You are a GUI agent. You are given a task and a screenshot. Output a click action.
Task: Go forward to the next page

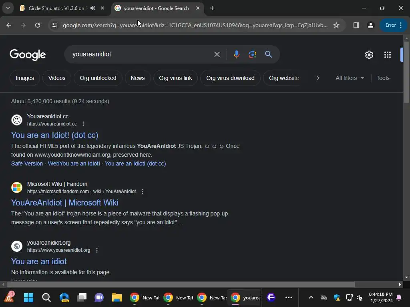(23, 25)
